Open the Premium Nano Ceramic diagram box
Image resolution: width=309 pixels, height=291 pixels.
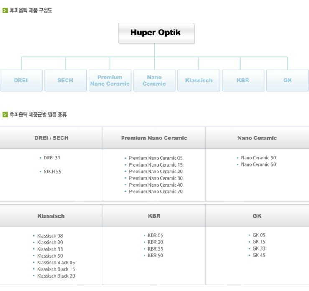coord(110,81)
